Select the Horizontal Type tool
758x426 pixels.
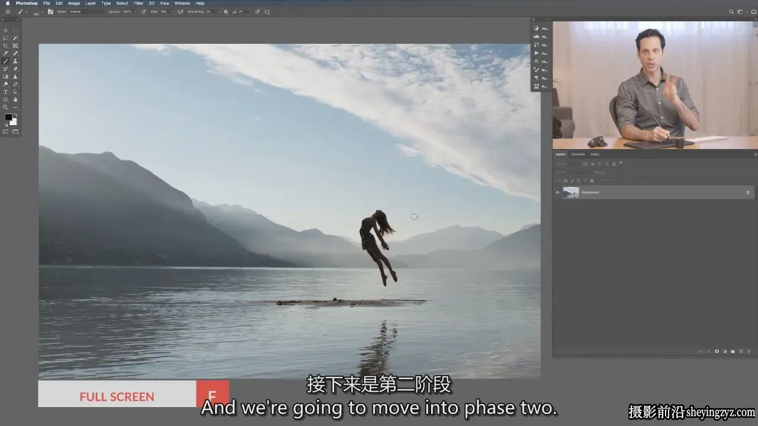click(5, 92)
